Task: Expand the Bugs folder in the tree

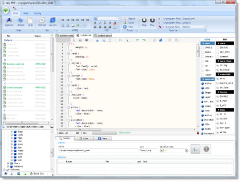Action: point(12,132)
